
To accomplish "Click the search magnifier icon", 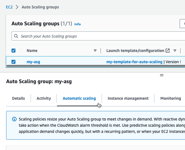I will point(16,36).
